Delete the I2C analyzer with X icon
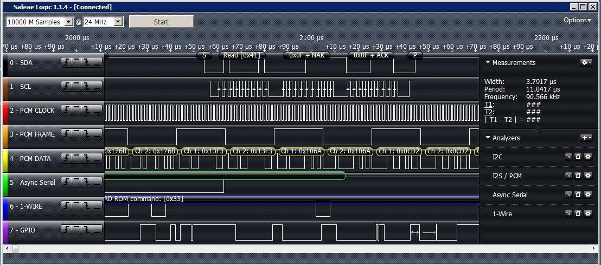The width and height of the screenshot is (601, 265). click(568, 157)
